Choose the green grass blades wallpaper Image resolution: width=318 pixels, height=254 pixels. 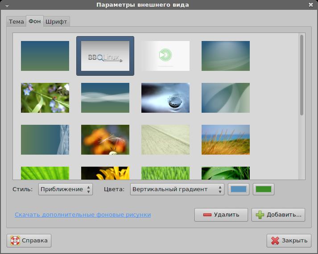point(165,173)
